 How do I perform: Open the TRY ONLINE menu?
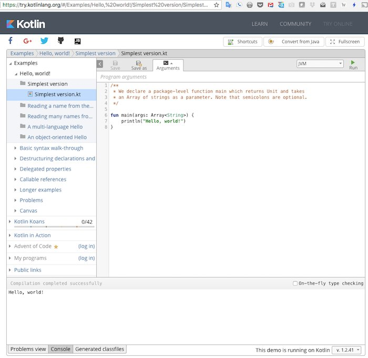(x=338, y=24)
